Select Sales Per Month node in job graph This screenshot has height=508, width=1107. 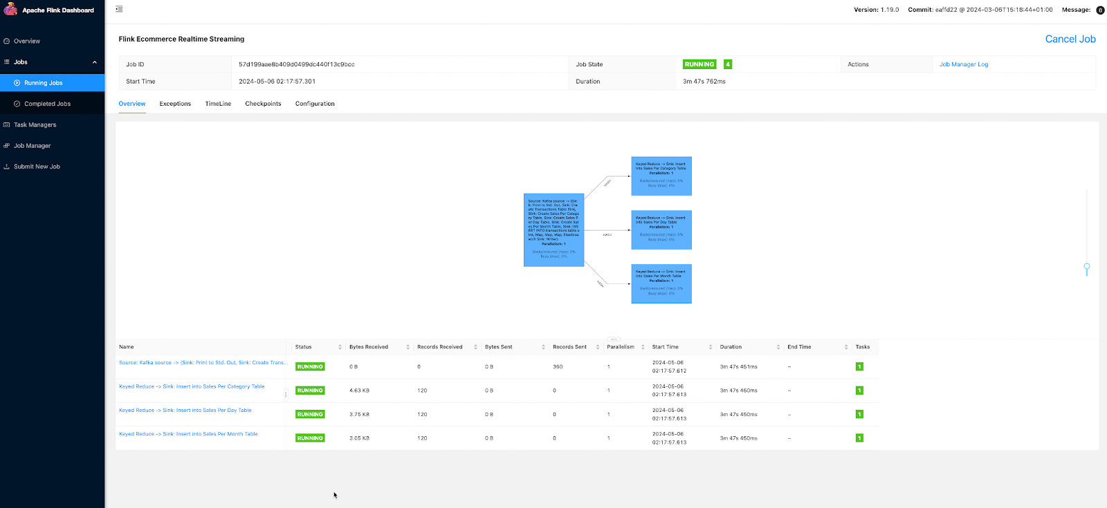[661, 283]
